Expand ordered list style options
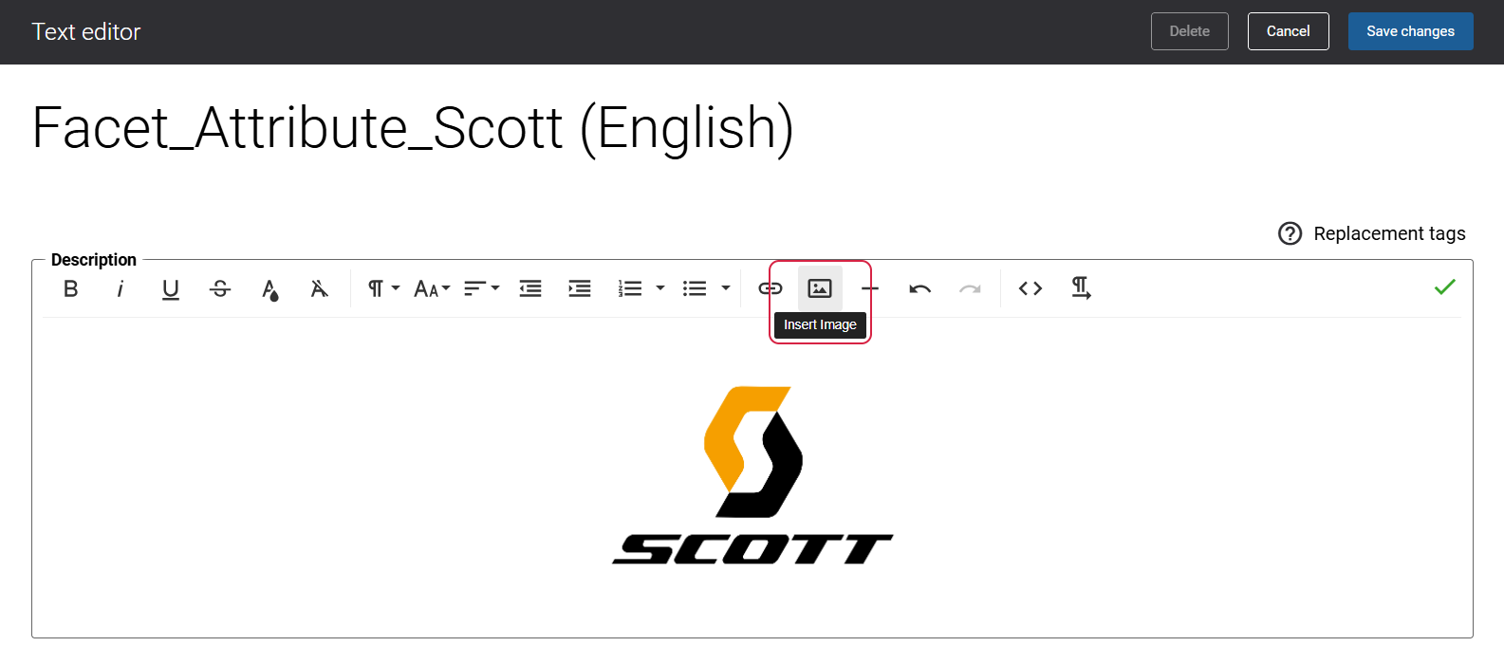 [660, 288]
